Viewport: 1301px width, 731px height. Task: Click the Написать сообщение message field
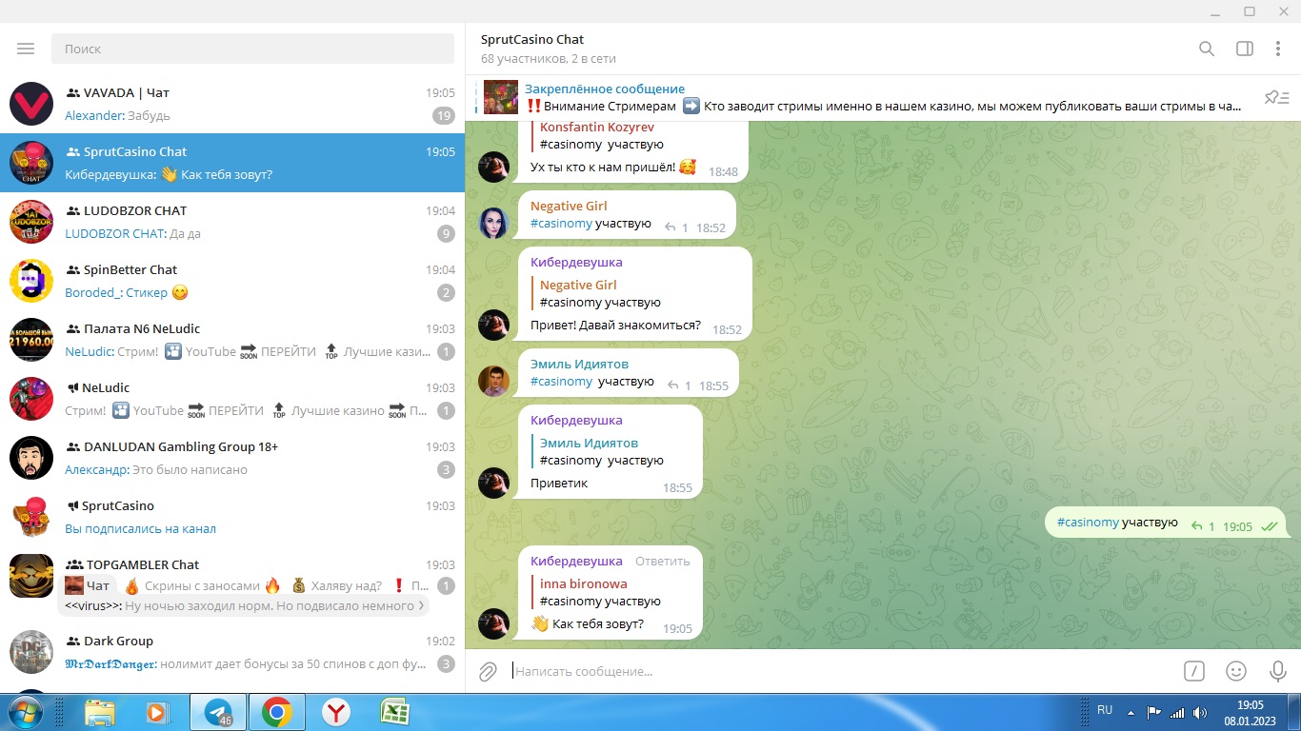click(838, 671)
